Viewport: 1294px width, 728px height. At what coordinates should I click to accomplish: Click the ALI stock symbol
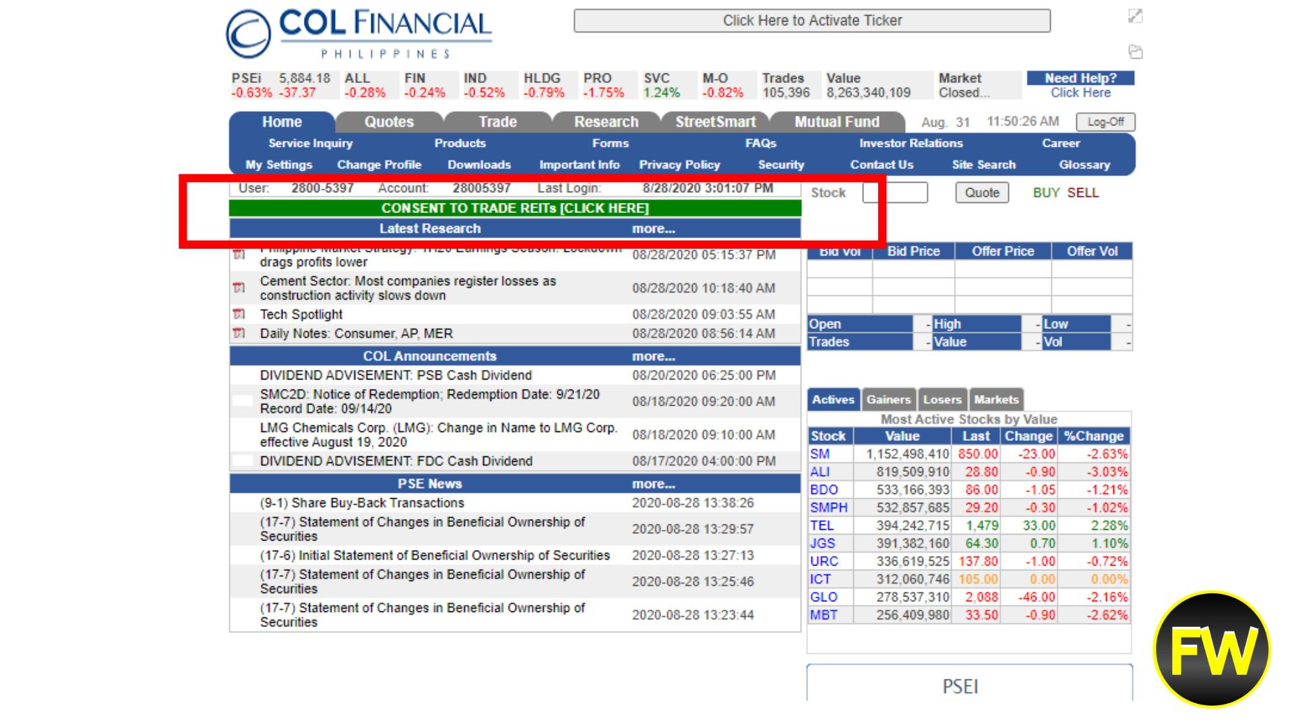[820, 472]
